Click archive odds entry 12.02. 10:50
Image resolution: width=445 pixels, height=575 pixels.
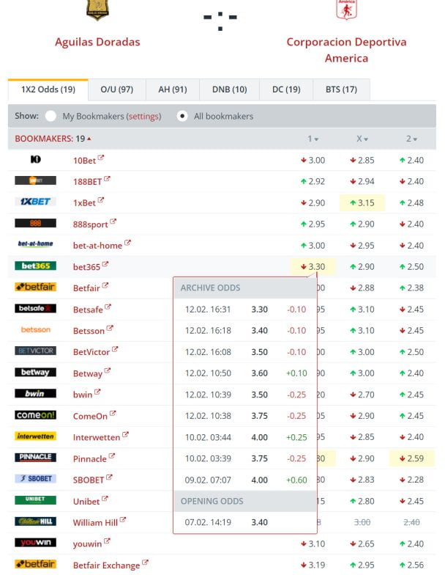point(244,373)
